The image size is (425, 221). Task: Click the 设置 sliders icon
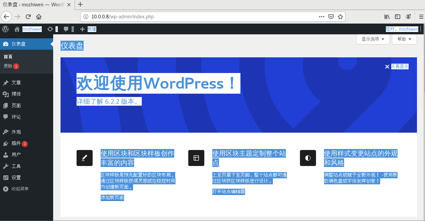6,178
